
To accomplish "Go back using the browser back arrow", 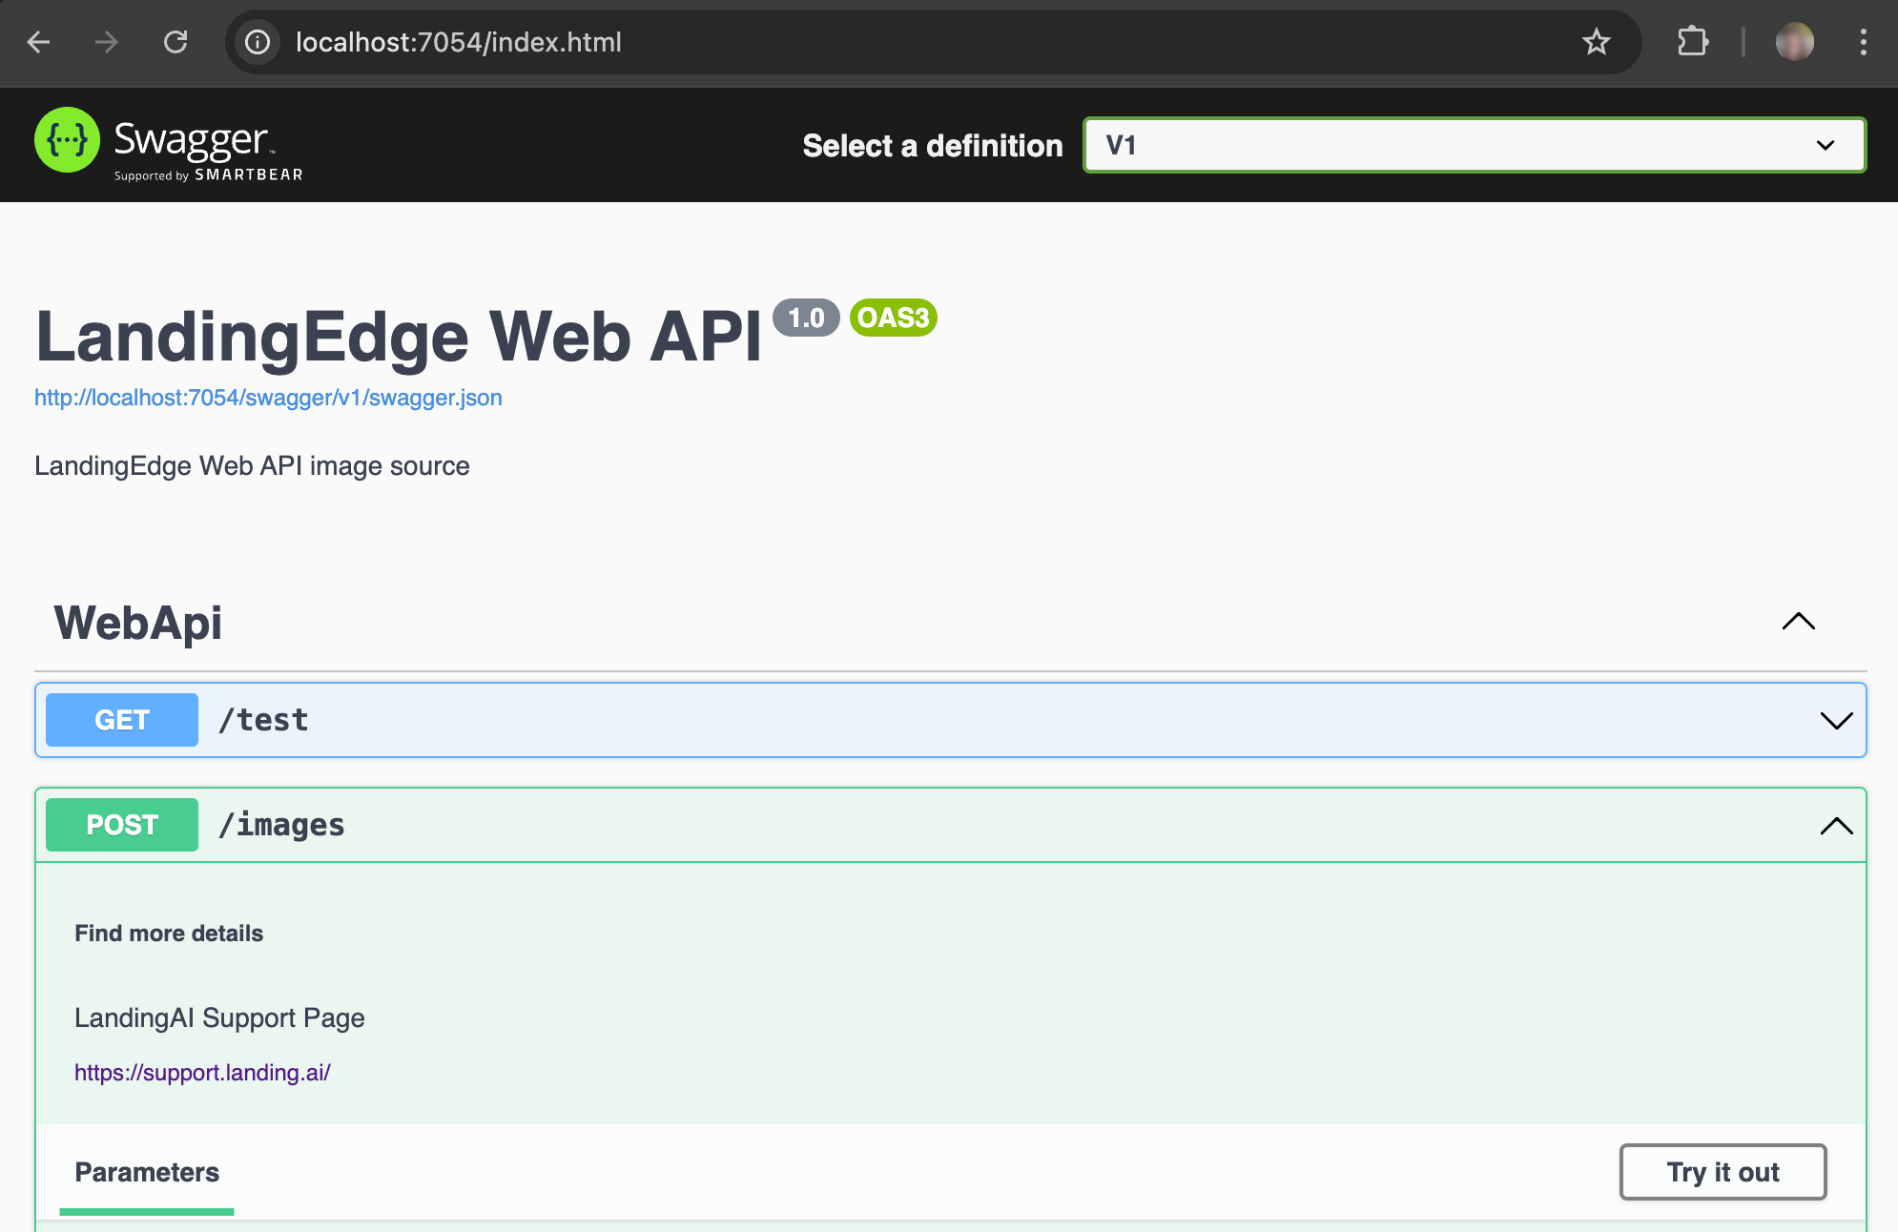I will click(x=38, y=42).
